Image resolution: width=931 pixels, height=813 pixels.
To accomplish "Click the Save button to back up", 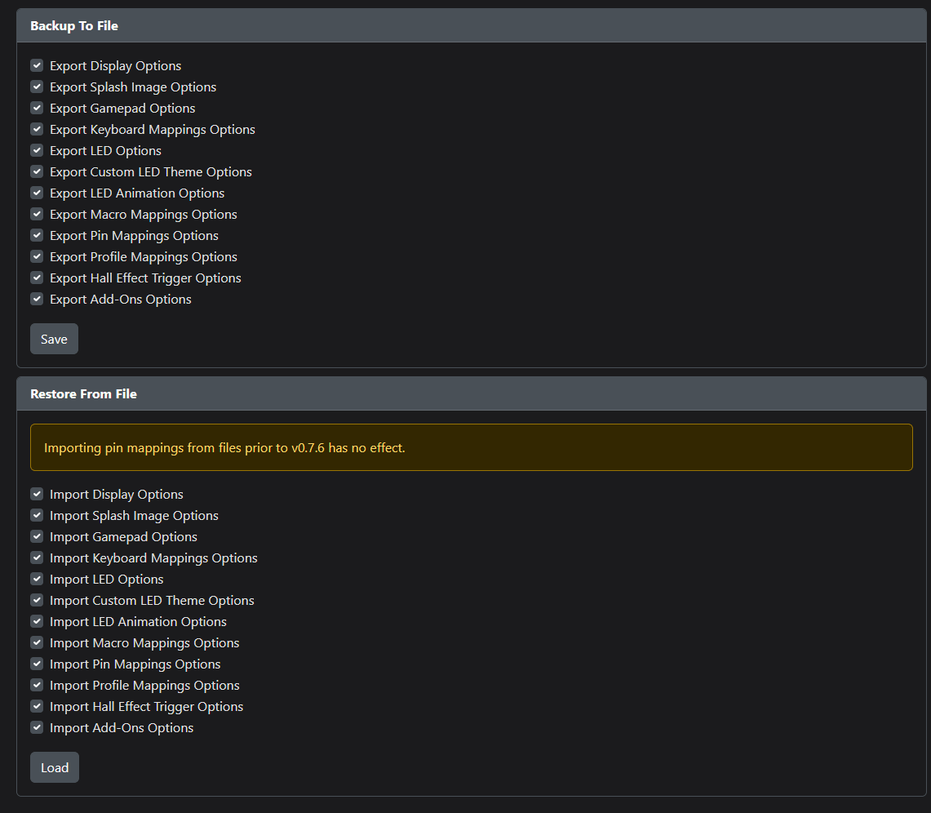I will (x=54, y=339).
